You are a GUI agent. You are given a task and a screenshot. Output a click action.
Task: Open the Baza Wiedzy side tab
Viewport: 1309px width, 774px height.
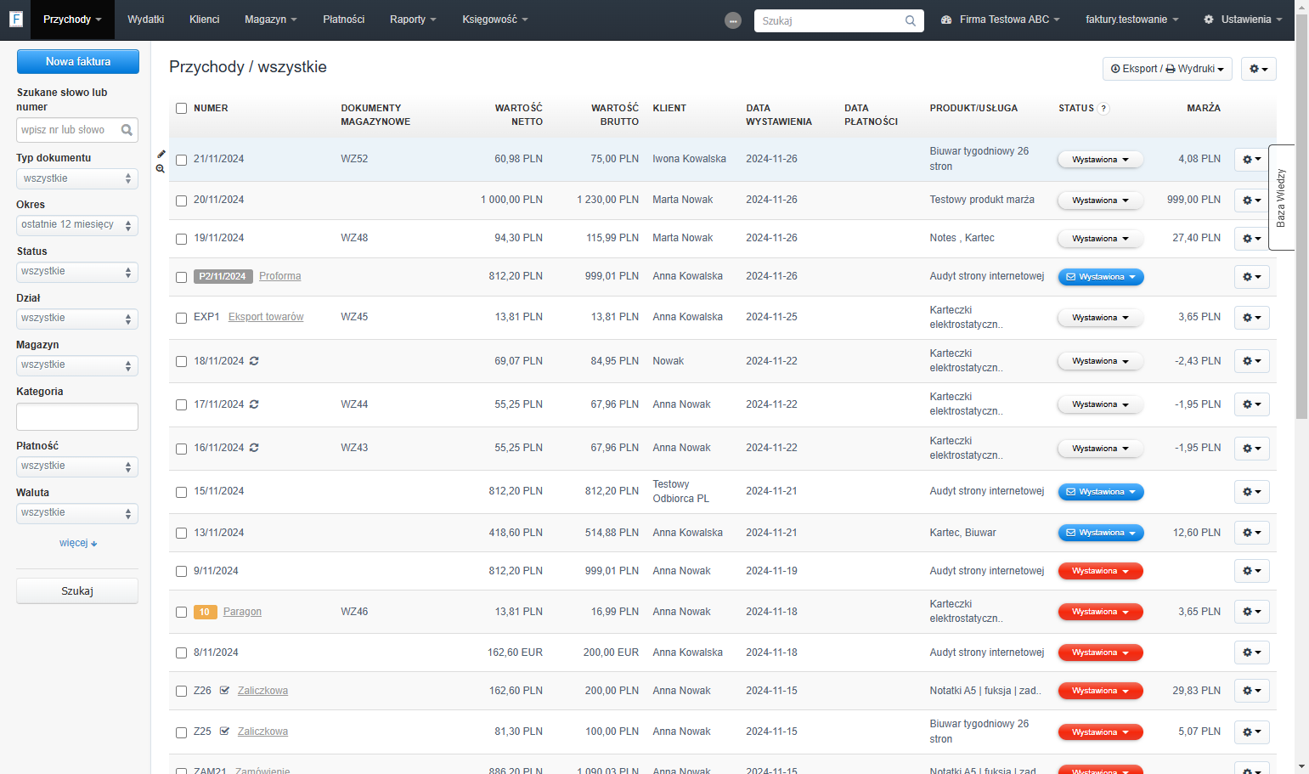pos(1281,198)
